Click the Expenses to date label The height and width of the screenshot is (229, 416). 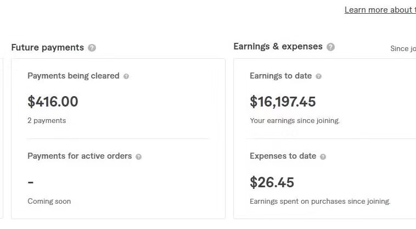point(283,156)
